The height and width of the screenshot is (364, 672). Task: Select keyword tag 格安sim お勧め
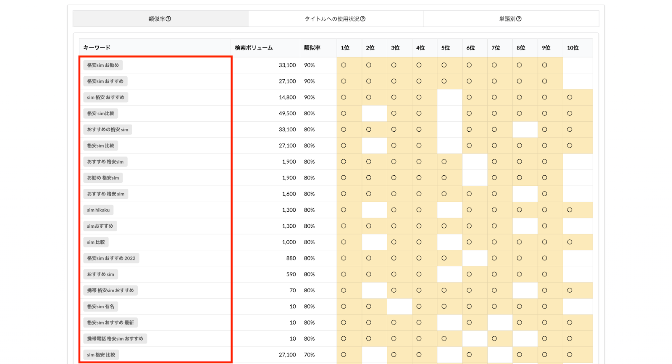coord(103,65)
